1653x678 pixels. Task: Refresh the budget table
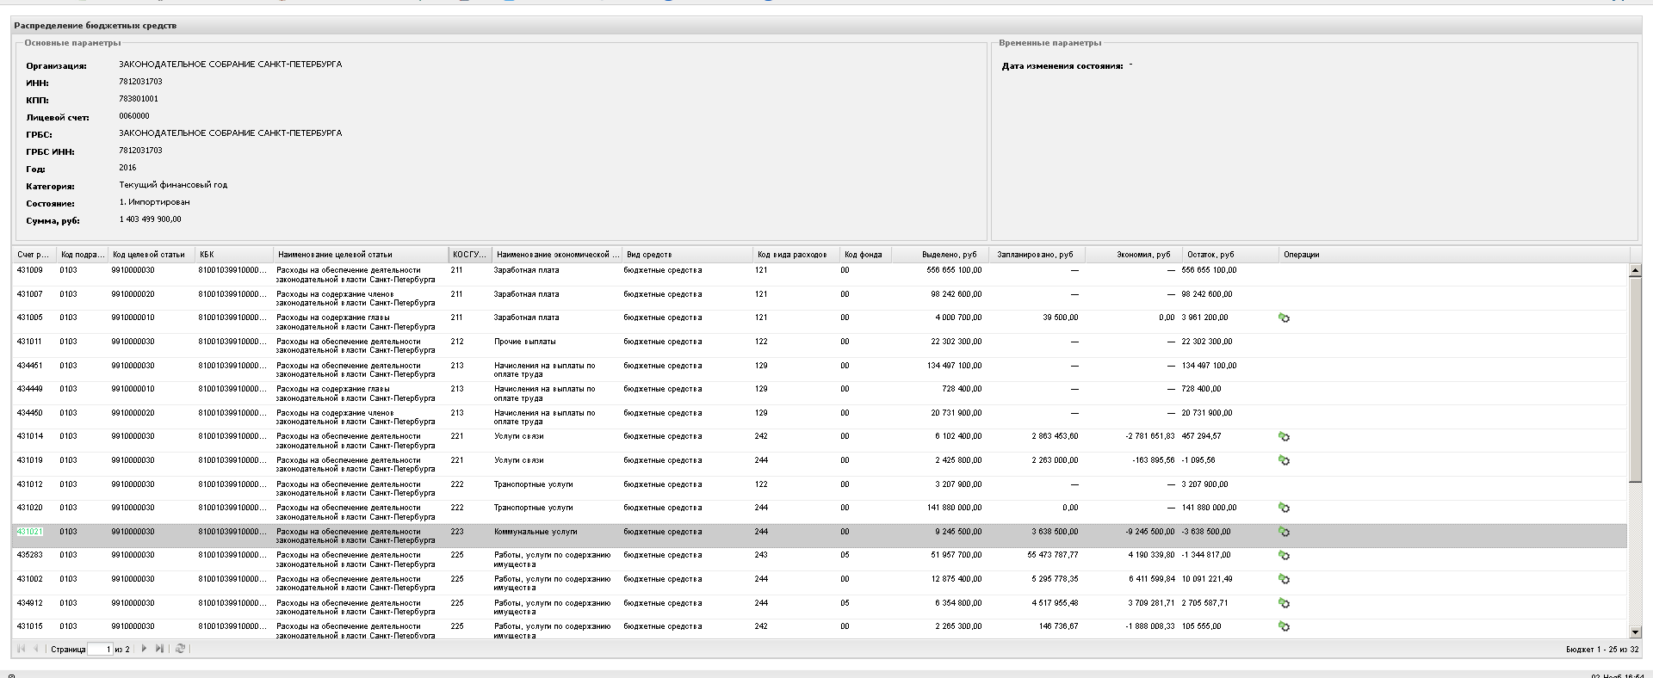point(180,649)
